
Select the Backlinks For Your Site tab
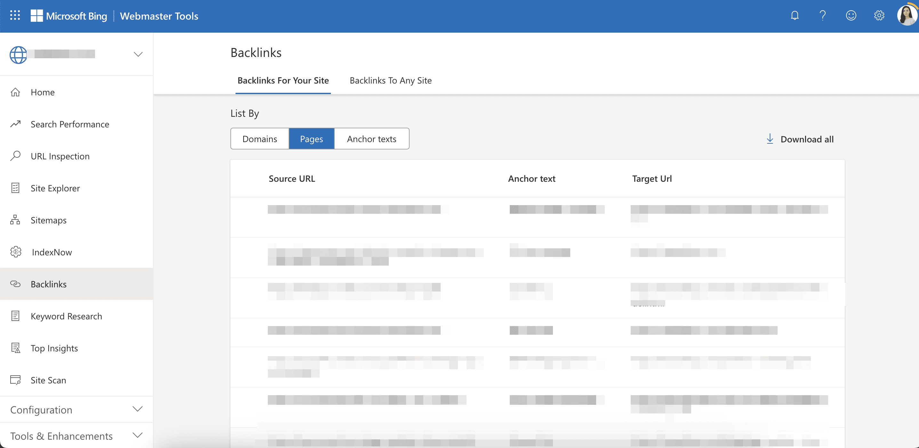(x=283, y=80)
